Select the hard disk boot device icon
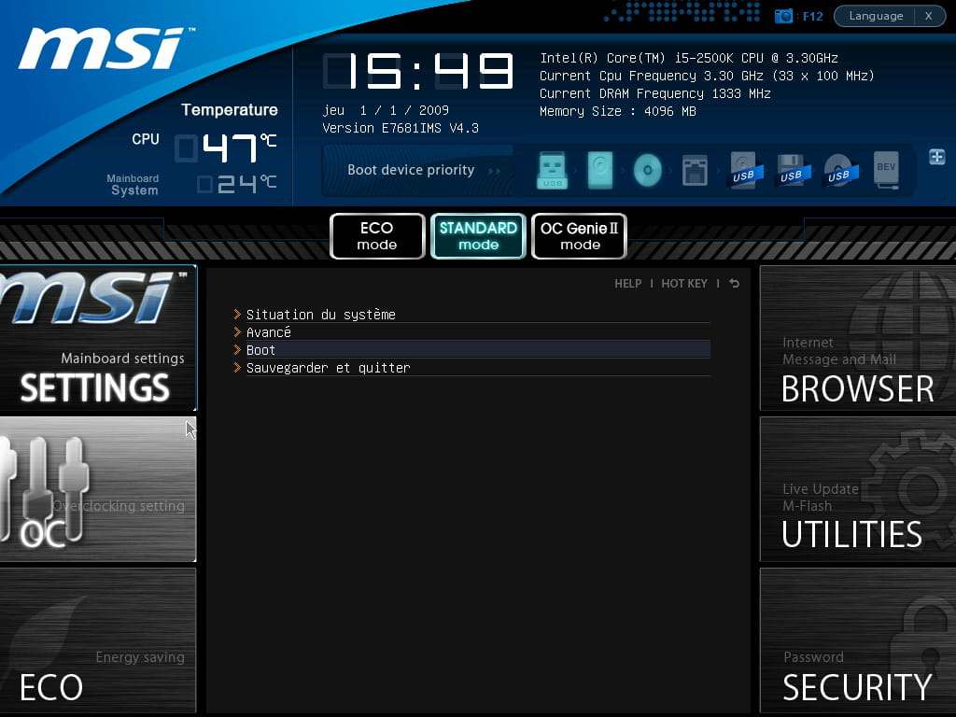 [600, 170]
